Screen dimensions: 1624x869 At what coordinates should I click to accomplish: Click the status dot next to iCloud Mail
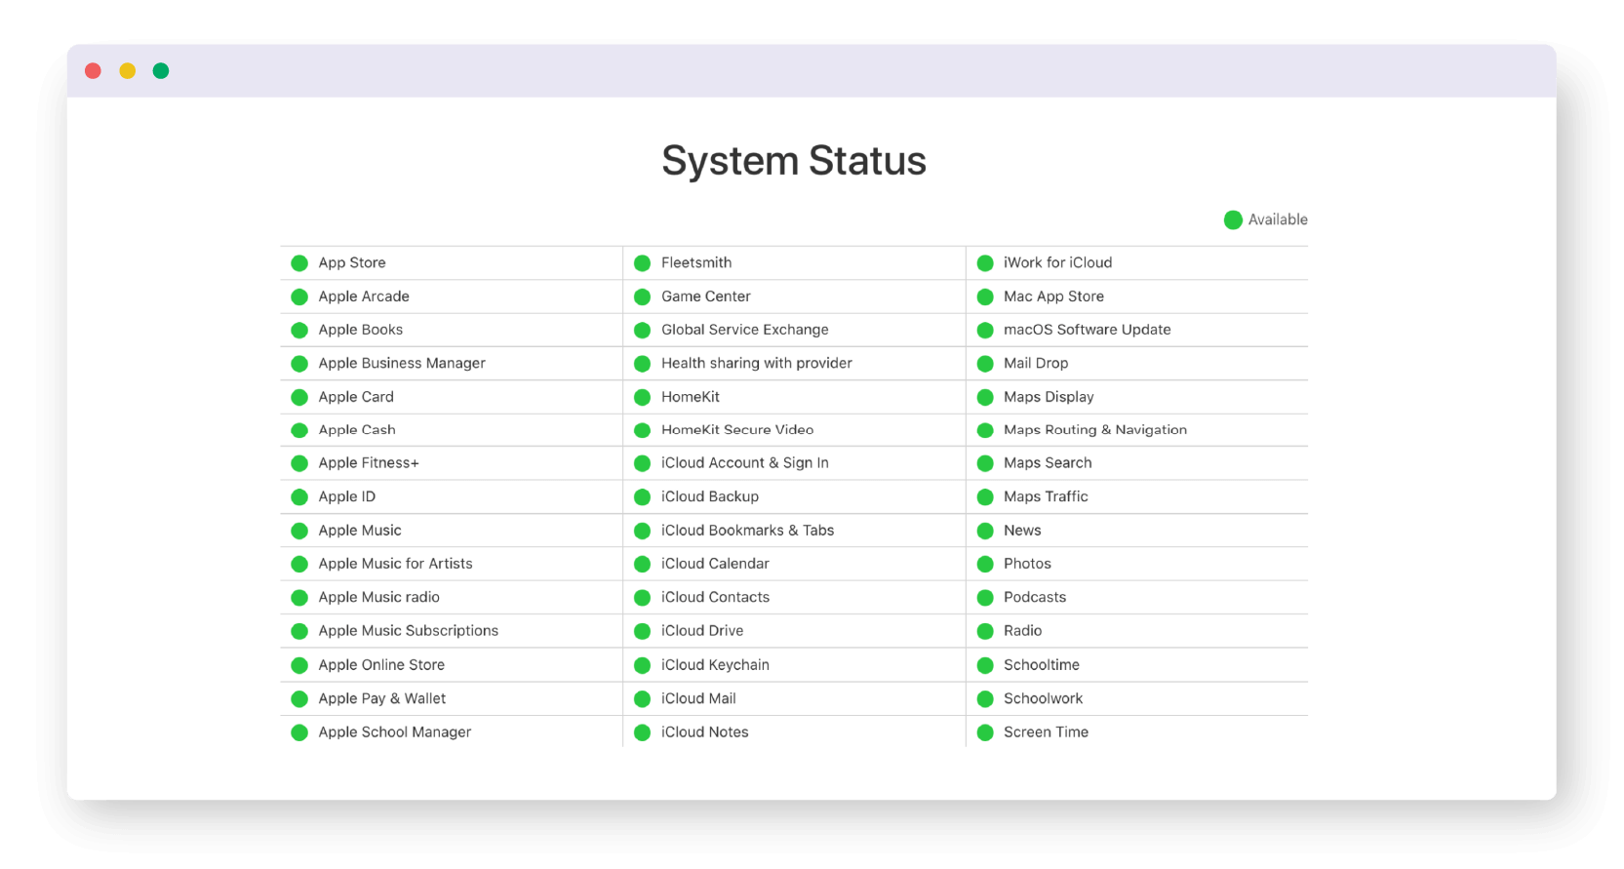coord(642,699)
